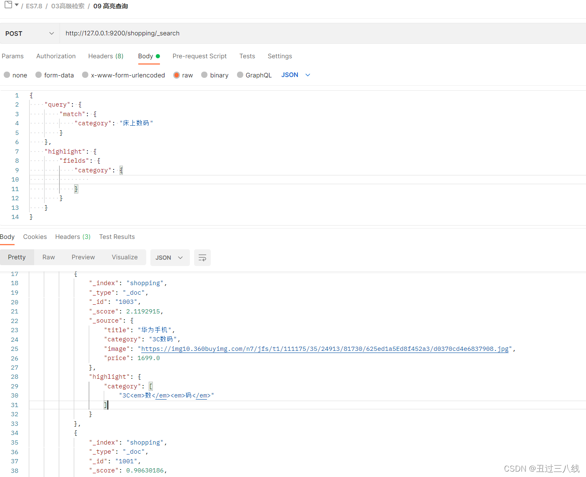The image size is (586, 477).
Task: Open the request Settings tab
Action: [280, 56]
